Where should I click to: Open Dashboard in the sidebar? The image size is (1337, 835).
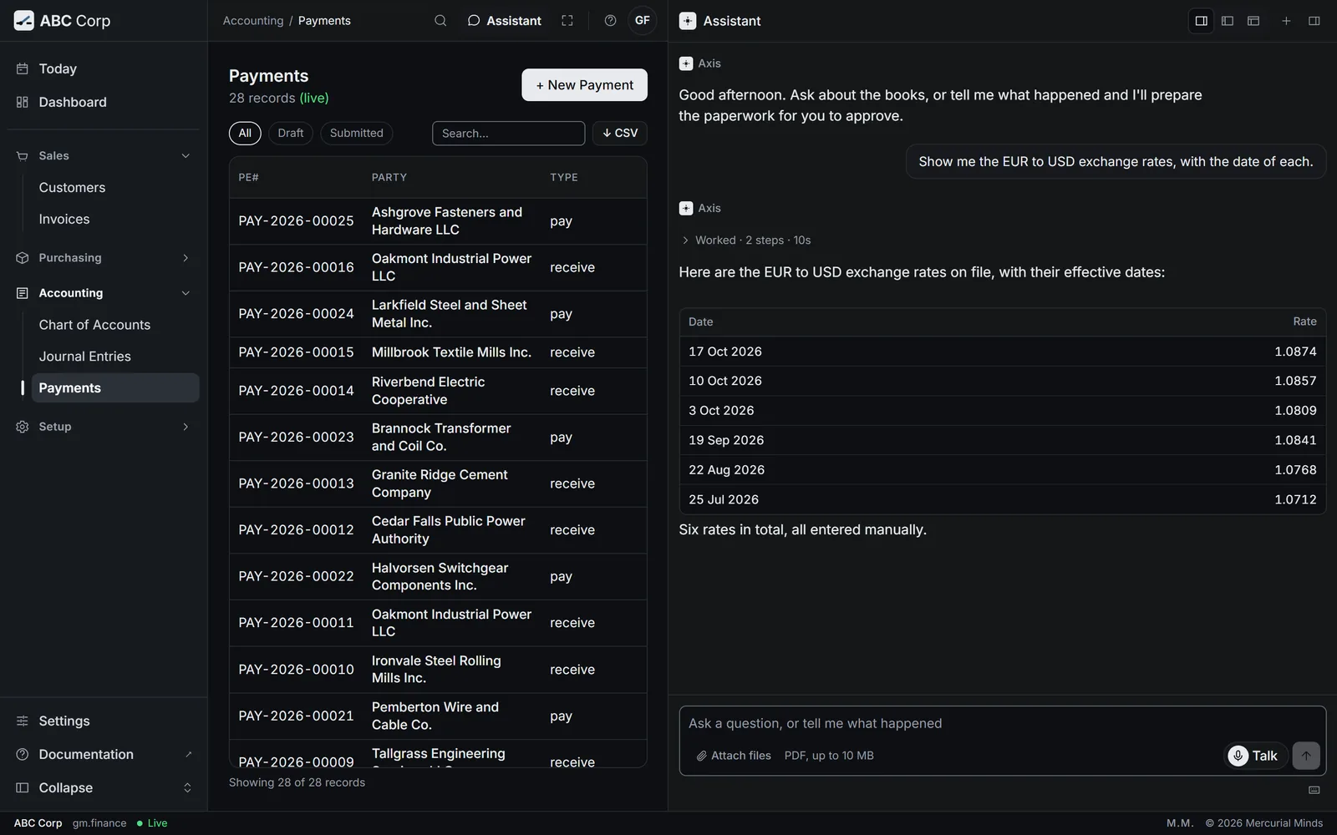click(104, 102)
